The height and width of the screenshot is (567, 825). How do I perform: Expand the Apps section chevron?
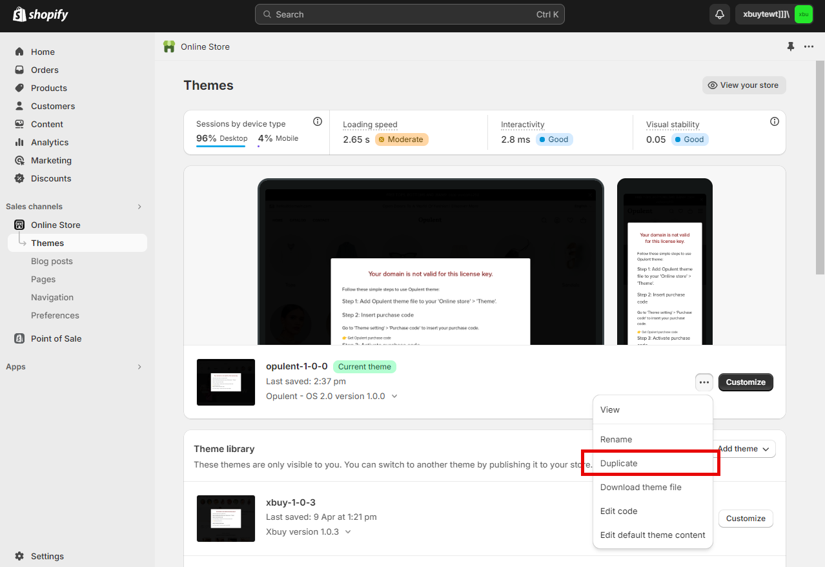(139, 367)
